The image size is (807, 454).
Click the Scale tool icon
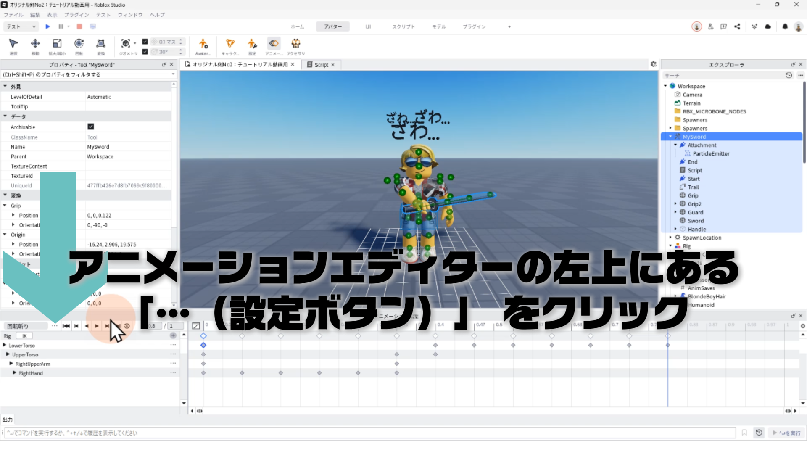pos(57,44)
